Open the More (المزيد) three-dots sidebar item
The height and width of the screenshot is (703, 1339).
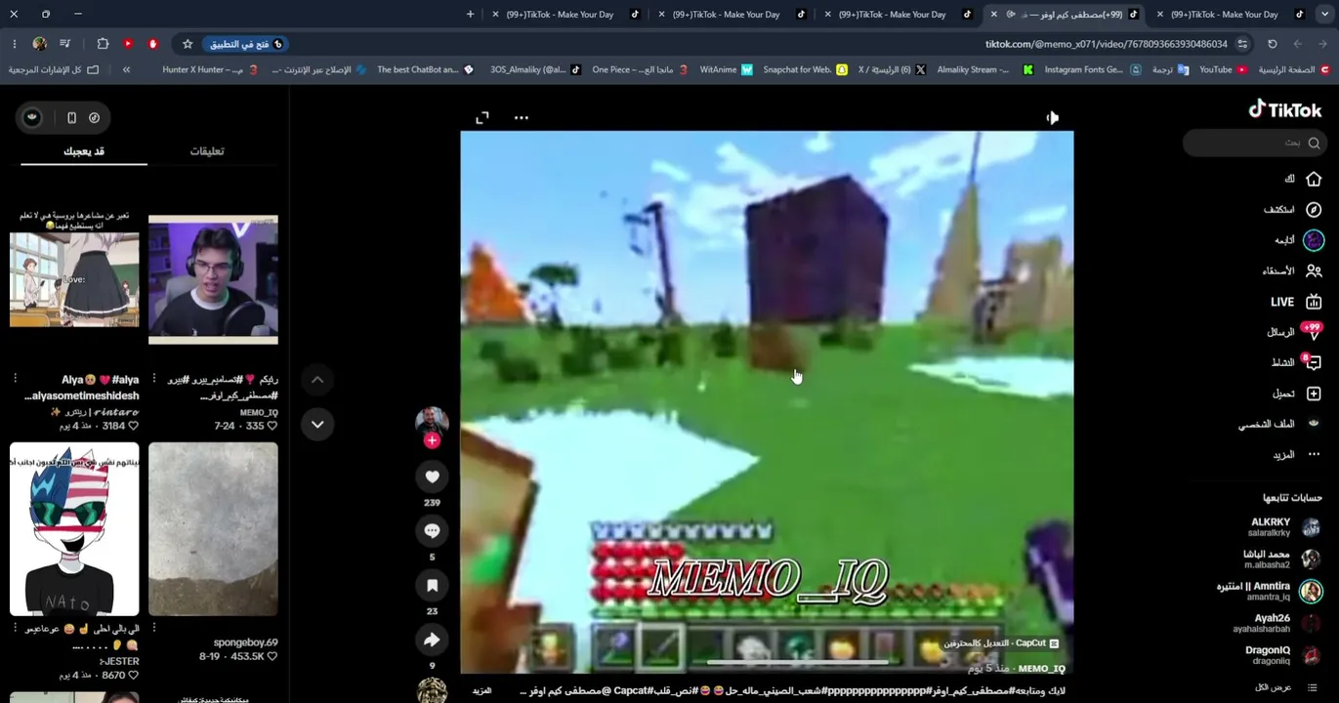pos(1297,455)
